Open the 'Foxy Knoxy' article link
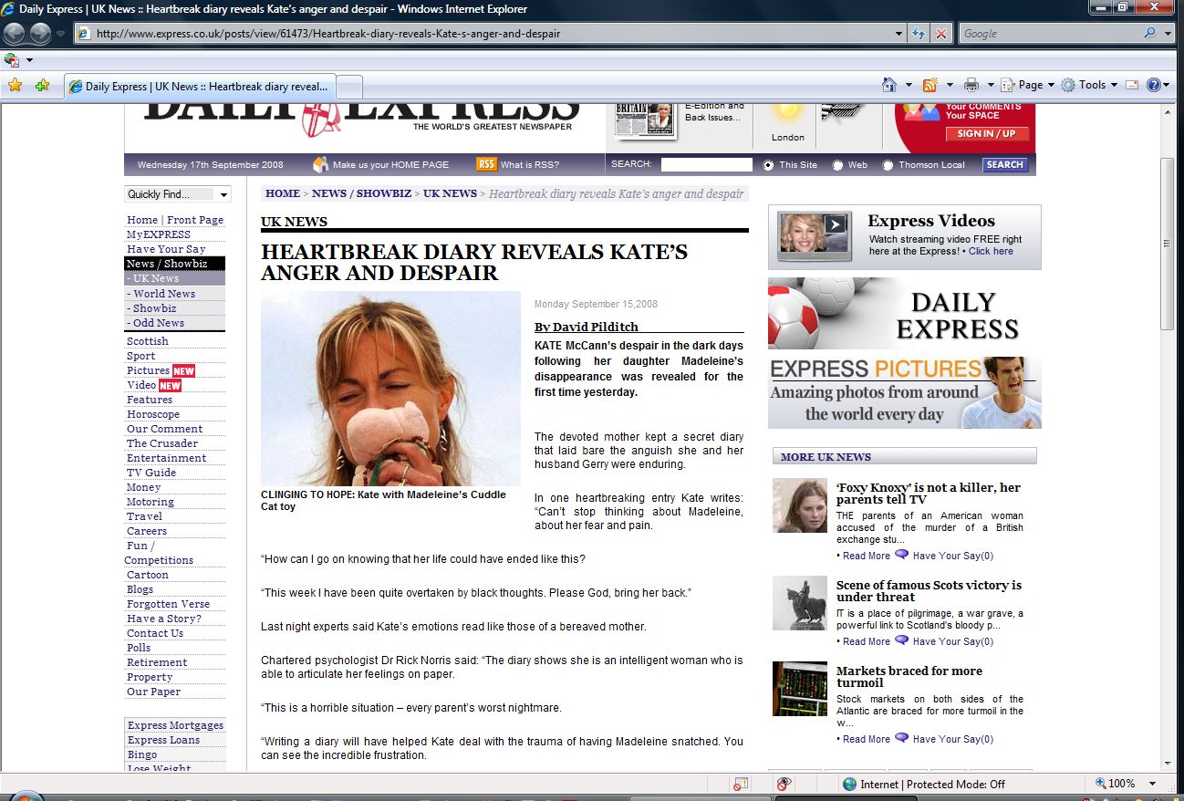This screenshot has width=1184, height=801. pyautogui.click(x=928, y=494)
